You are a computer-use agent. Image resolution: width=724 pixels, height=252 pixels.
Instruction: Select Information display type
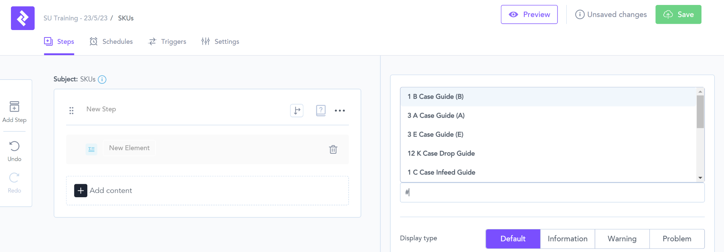pos(567,239)
